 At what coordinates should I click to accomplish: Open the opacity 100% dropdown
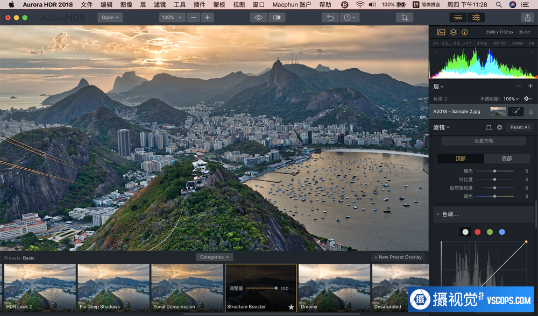pyautogui.click(x=511, y=99)
